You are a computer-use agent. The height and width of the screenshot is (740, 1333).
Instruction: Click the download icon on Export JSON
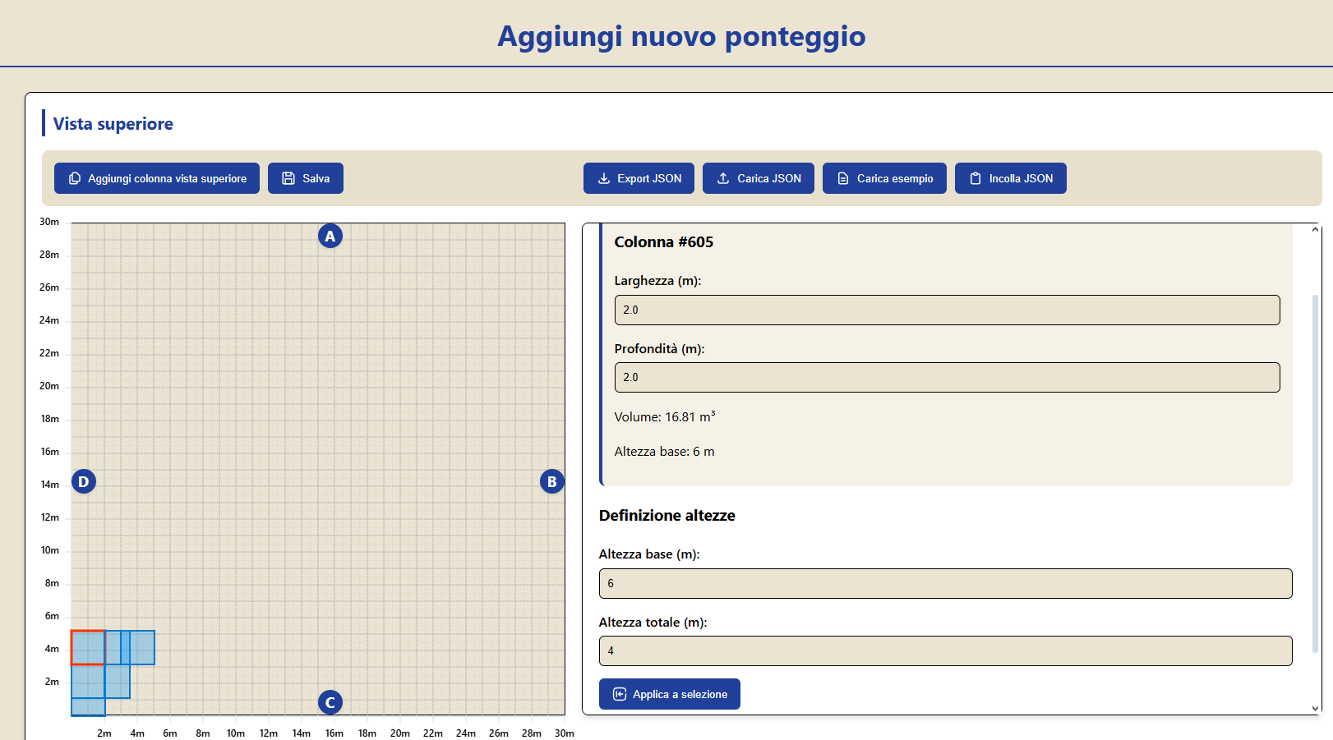pyautogui.click(x=604, y=178)
